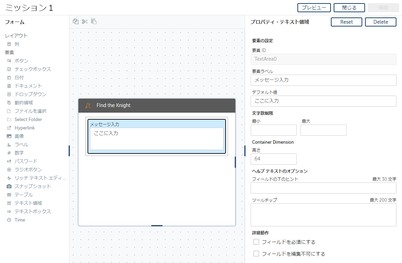402x263 pixels.
Task: Click the メッセージ入力 label on canvas
Action: click(x=105, y=125)
